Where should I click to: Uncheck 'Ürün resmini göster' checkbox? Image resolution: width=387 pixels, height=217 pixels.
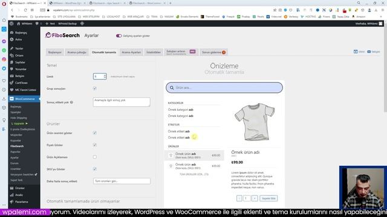tap(95, 133)
